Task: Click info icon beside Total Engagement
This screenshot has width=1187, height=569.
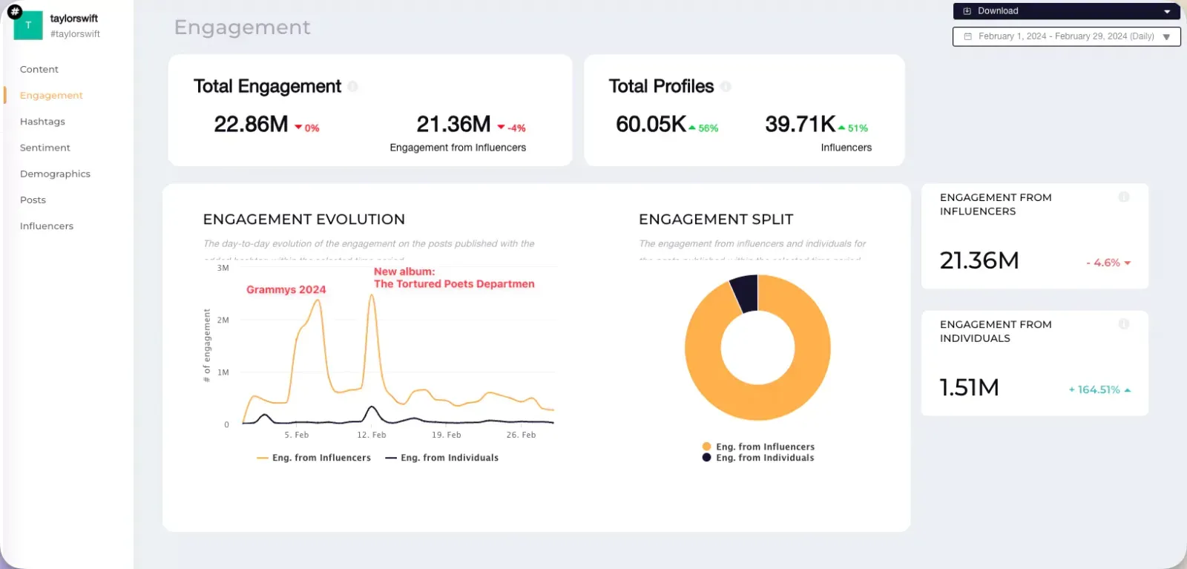Action: point(353,87)
